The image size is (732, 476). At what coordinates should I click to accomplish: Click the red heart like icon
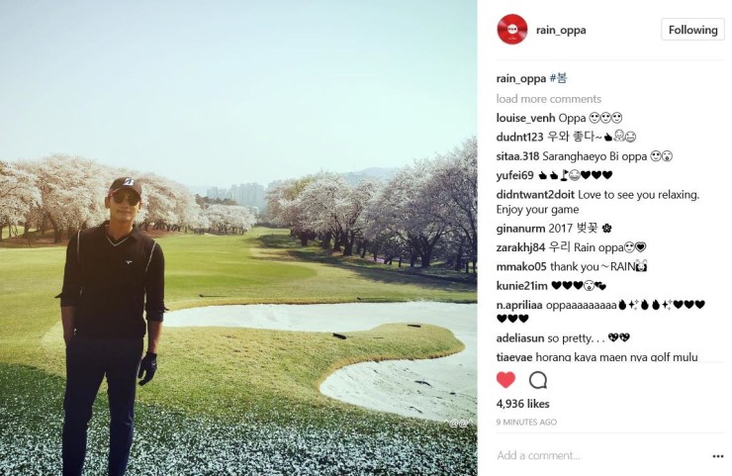point(505,380)
